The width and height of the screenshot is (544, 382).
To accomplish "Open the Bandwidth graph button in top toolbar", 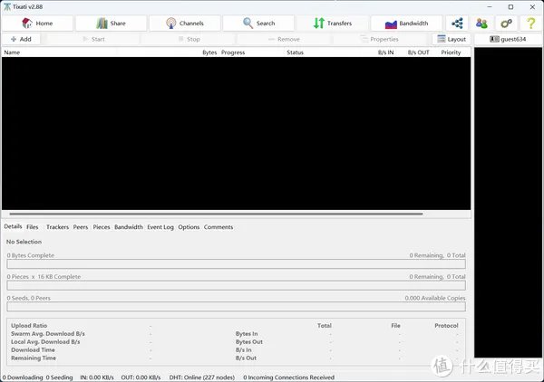I will pos(405,24).
